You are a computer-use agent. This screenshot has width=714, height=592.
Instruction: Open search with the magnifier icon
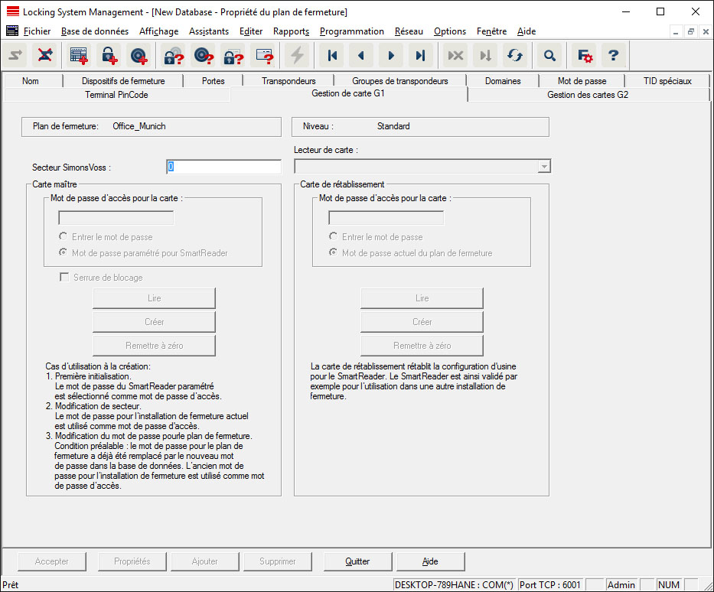pyautogui.click(x=549, y=55)
